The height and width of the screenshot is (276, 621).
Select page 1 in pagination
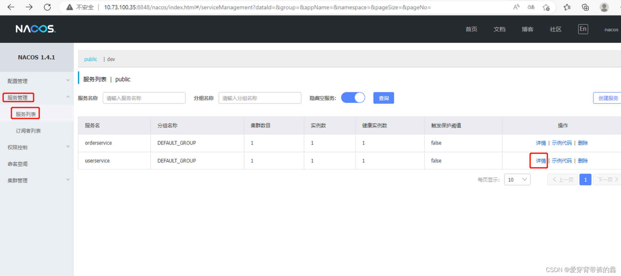pyautogui.click(x=585, y=180)
